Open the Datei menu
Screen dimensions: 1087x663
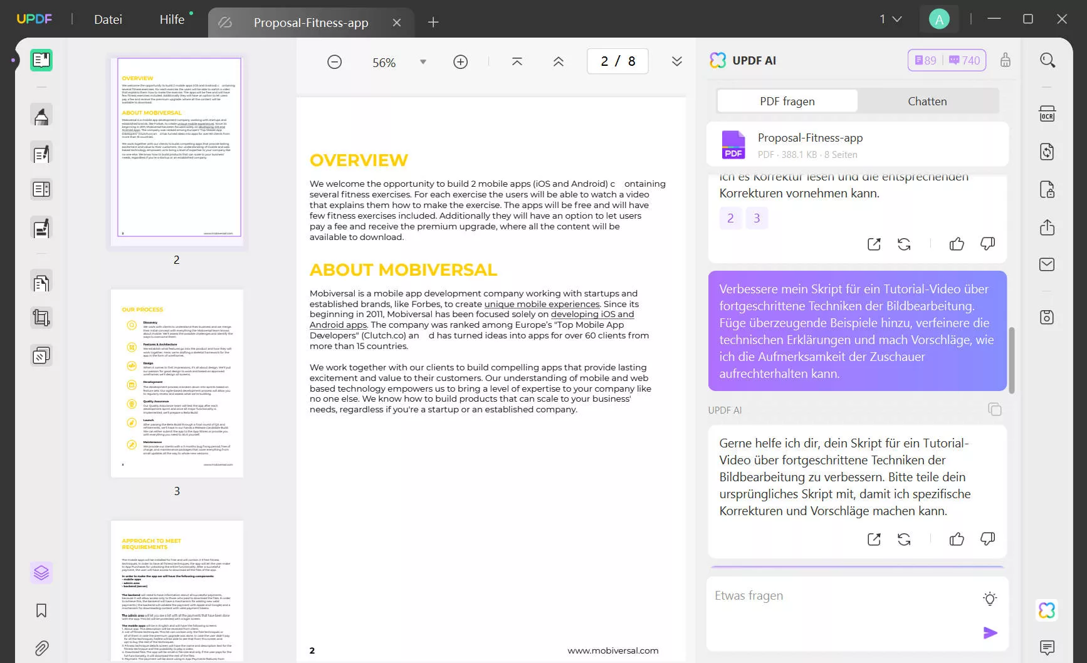click(108, 19)
